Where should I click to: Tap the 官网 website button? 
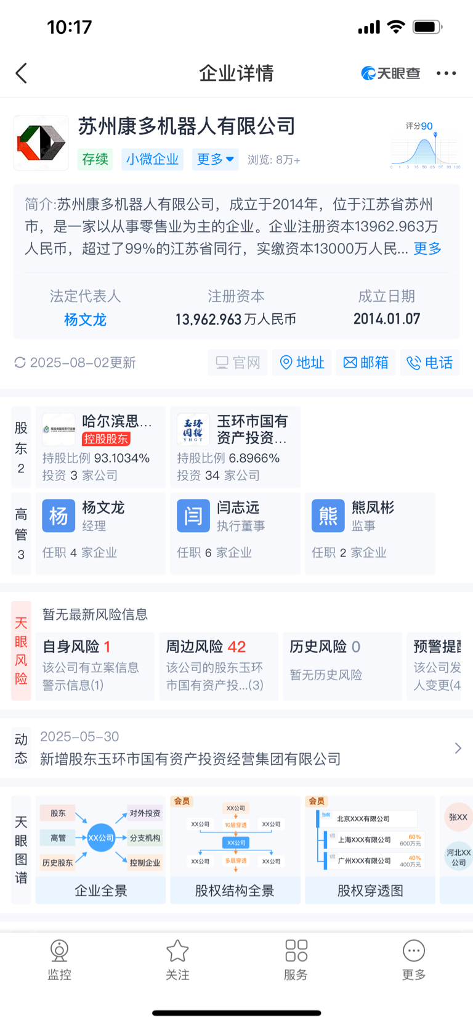[238, 362]
